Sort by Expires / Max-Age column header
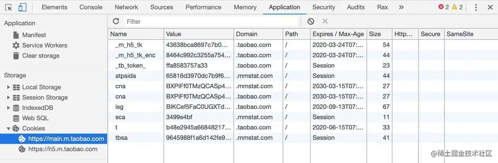 pyautogui.click(x=338, y=34)
